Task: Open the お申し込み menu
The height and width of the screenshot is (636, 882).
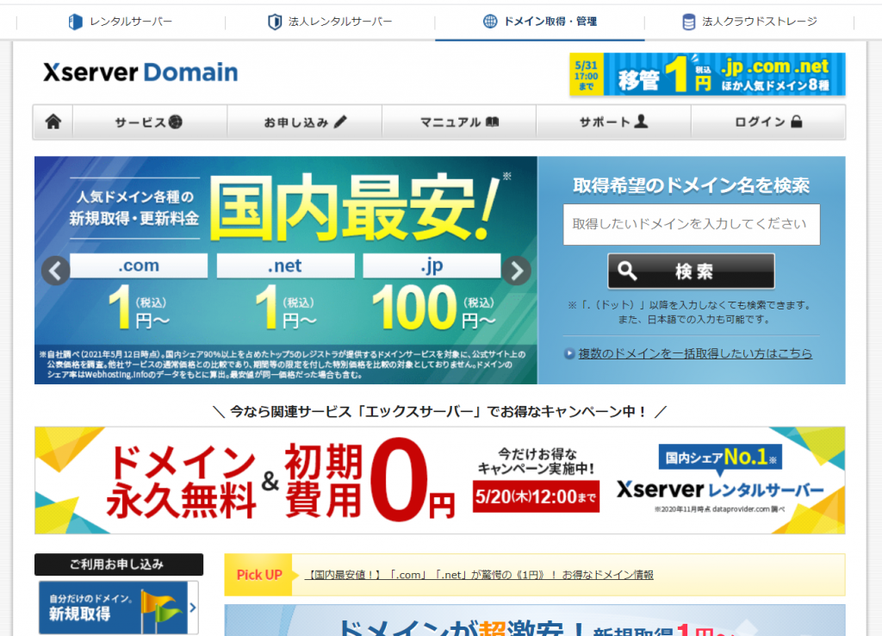Action: pos(305,122)
